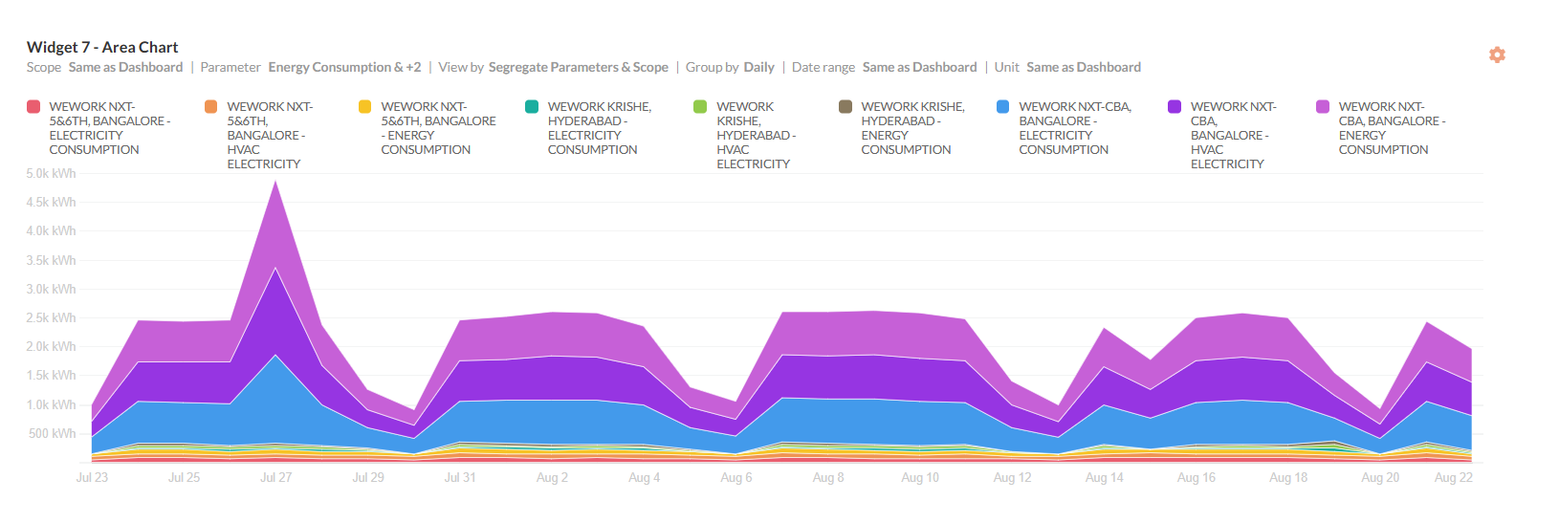Toggle legend WEWORK NXT-CBA Bangalore Energy Consumption

(x=1393, y=128)
